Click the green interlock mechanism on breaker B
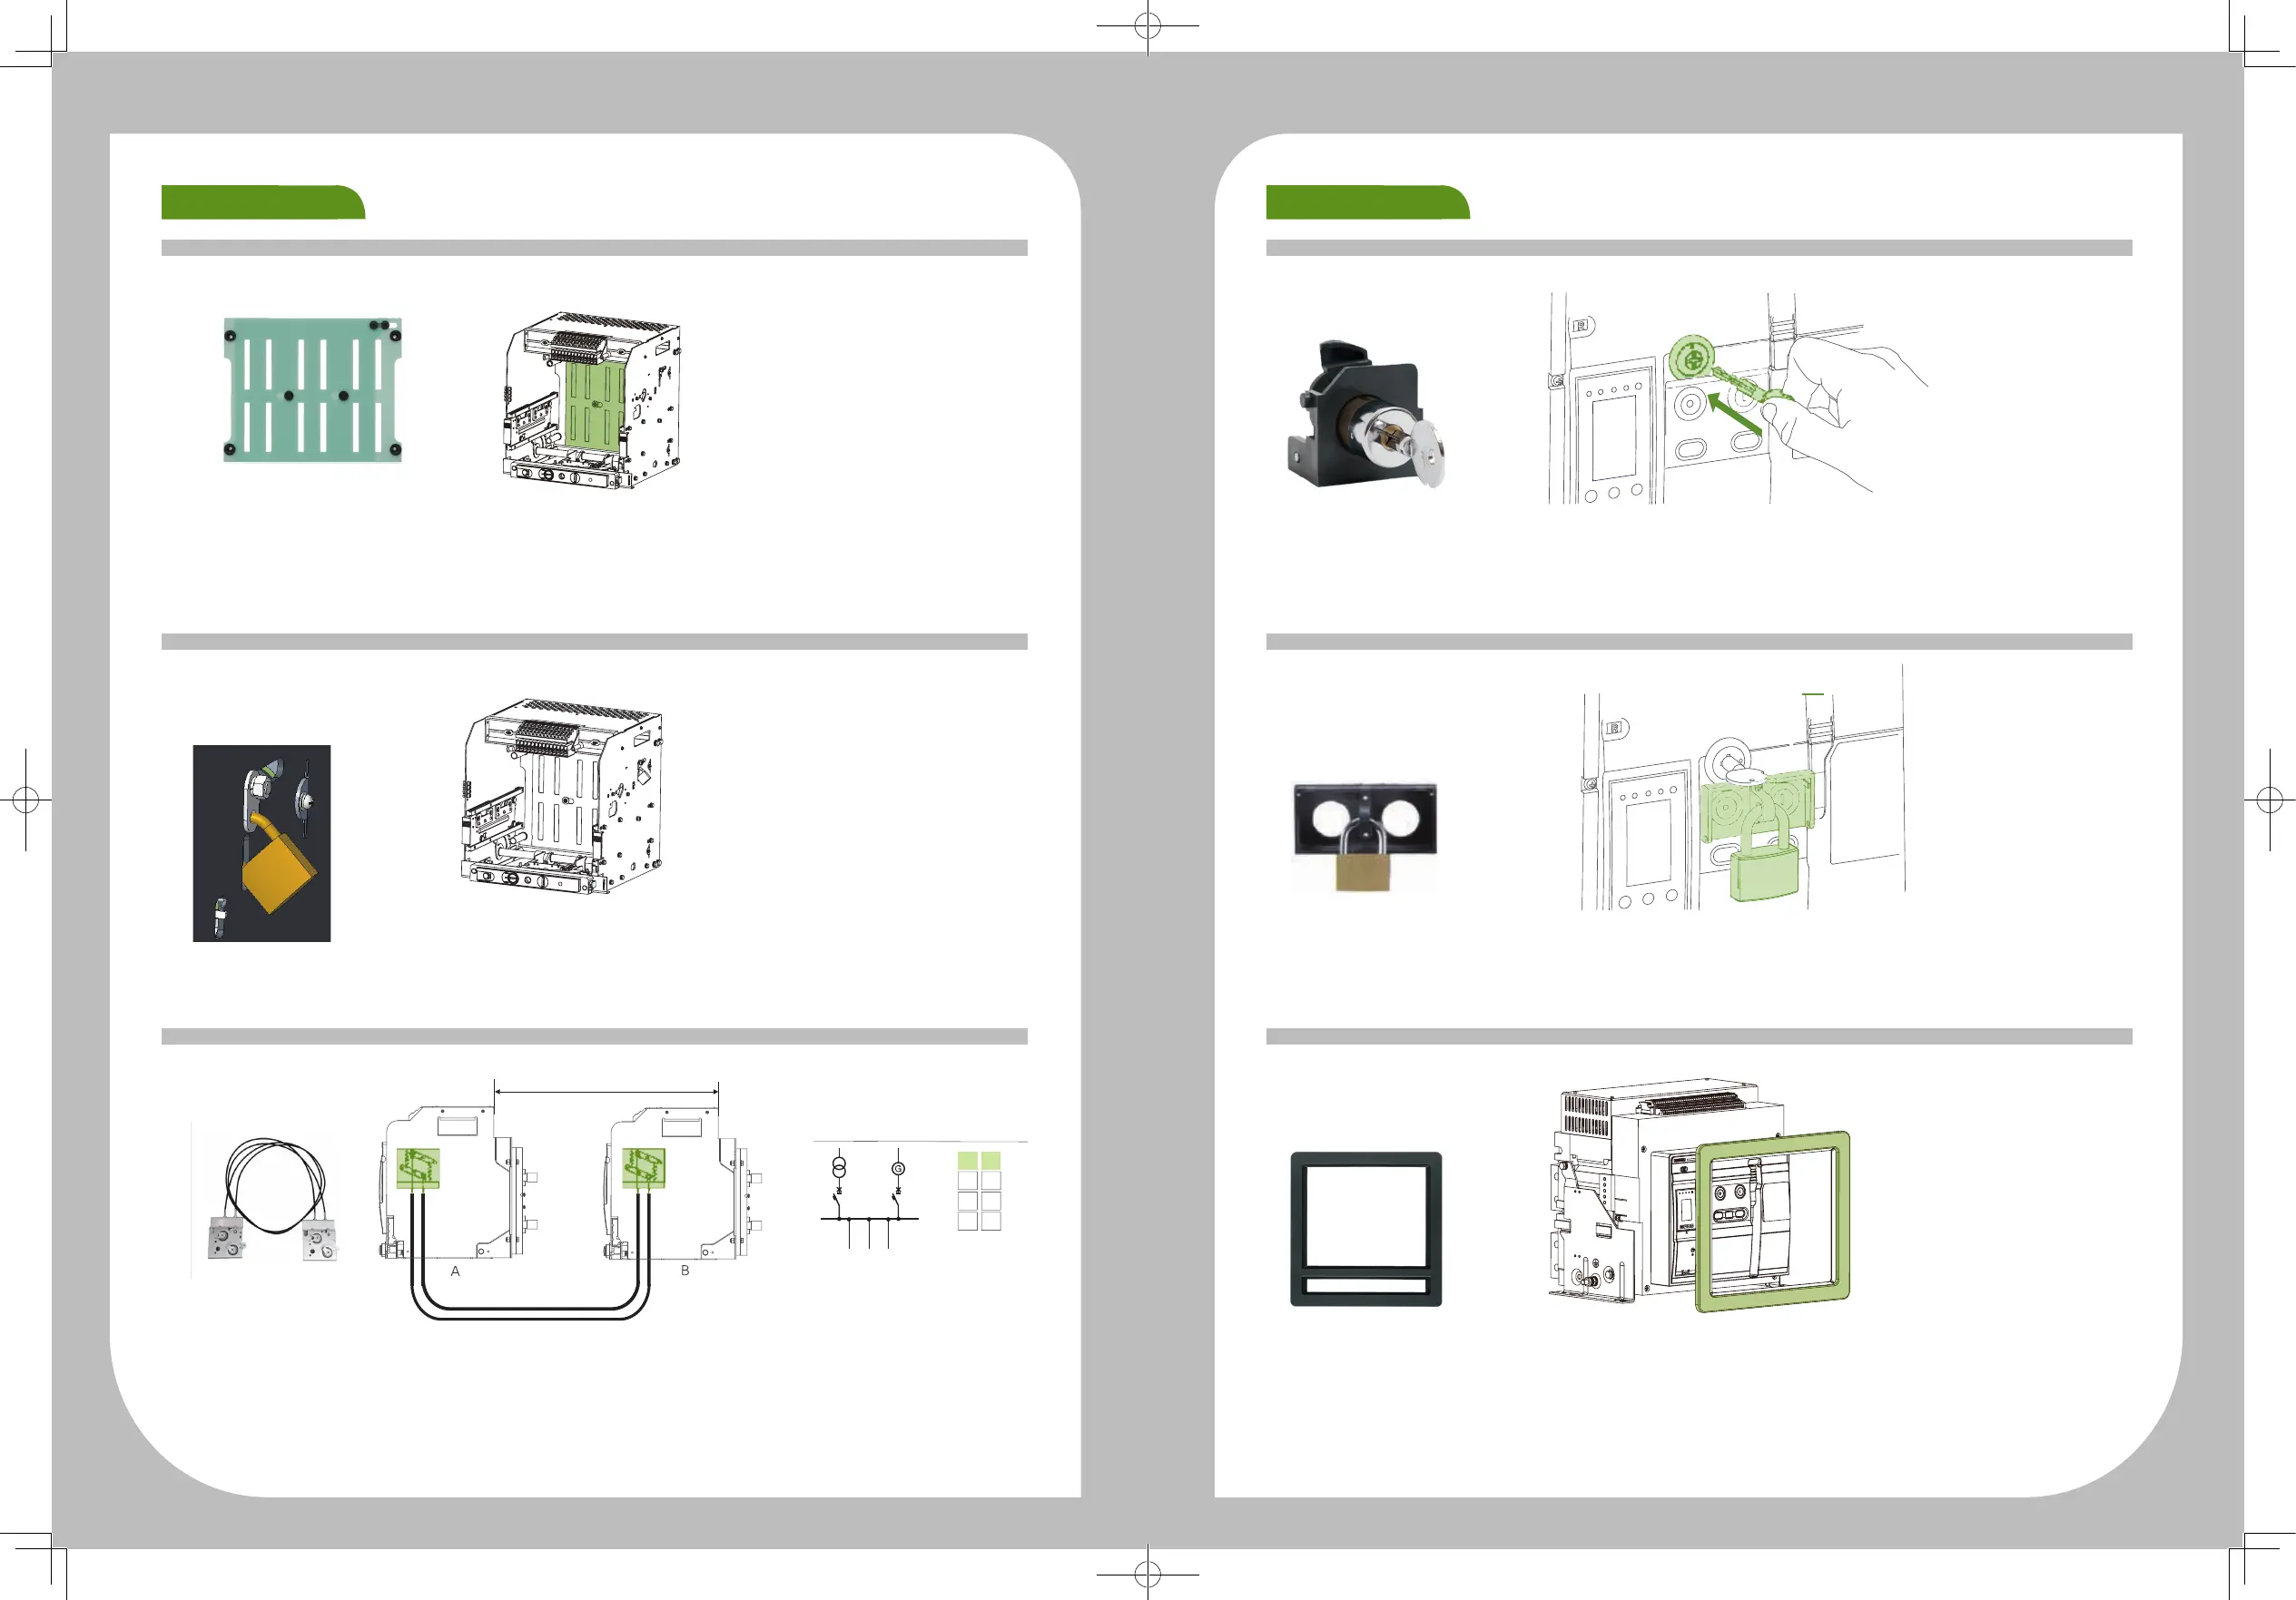Screen dimensions: 2296x1600 click(x=643, y=1167)
